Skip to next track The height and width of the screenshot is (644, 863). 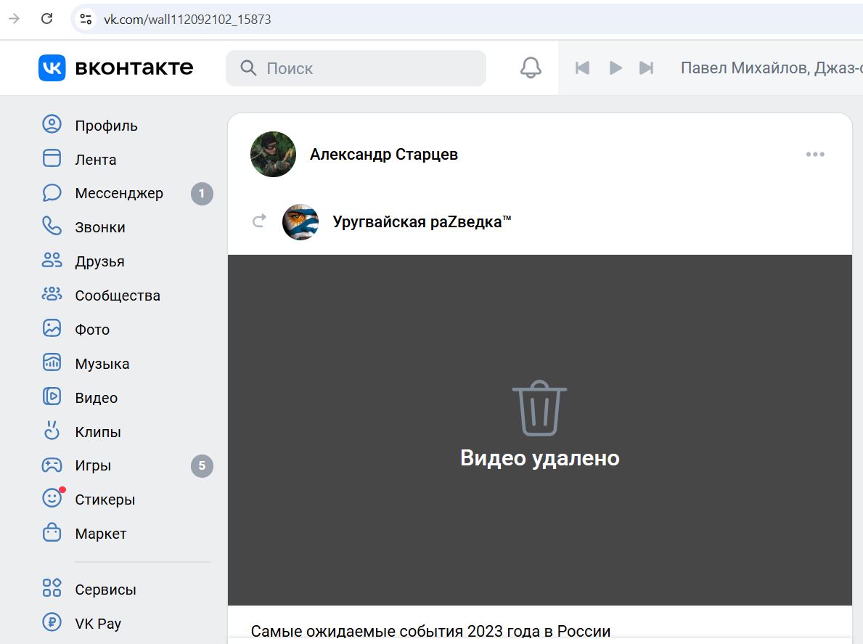coord(646,68)
